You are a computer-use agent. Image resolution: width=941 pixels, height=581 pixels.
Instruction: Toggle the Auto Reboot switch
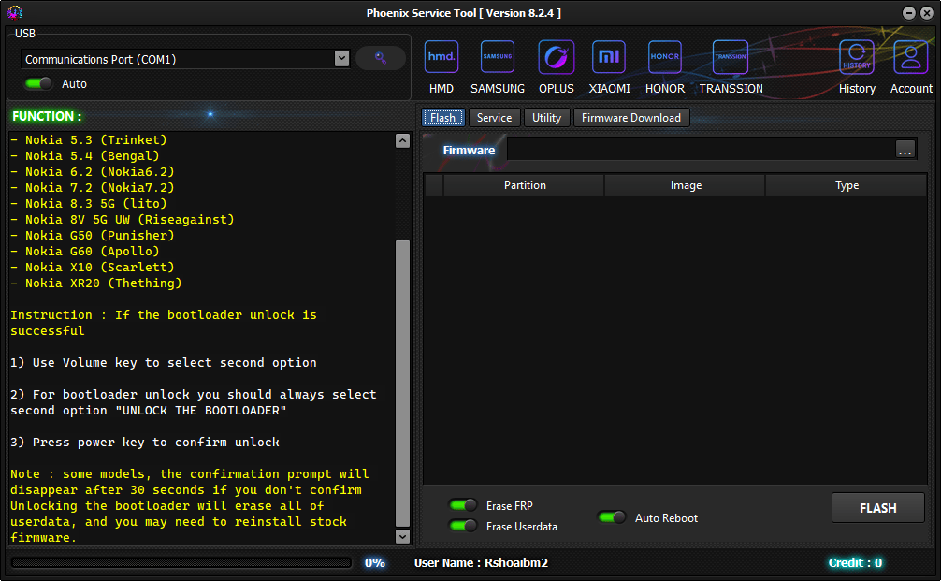(x=612, y=517)
